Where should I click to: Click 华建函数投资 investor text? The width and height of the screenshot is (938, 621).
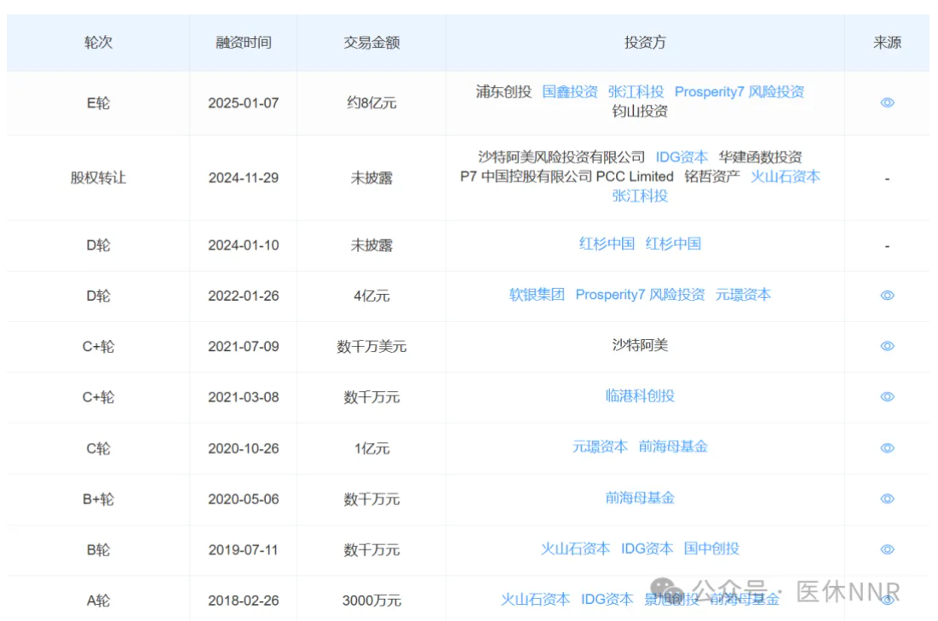click(x=760, y=157)
